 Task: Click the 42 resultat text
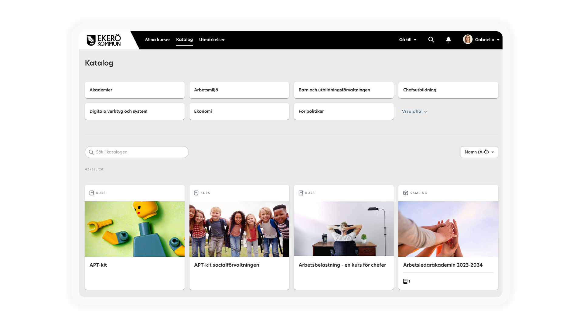[94, 169]
